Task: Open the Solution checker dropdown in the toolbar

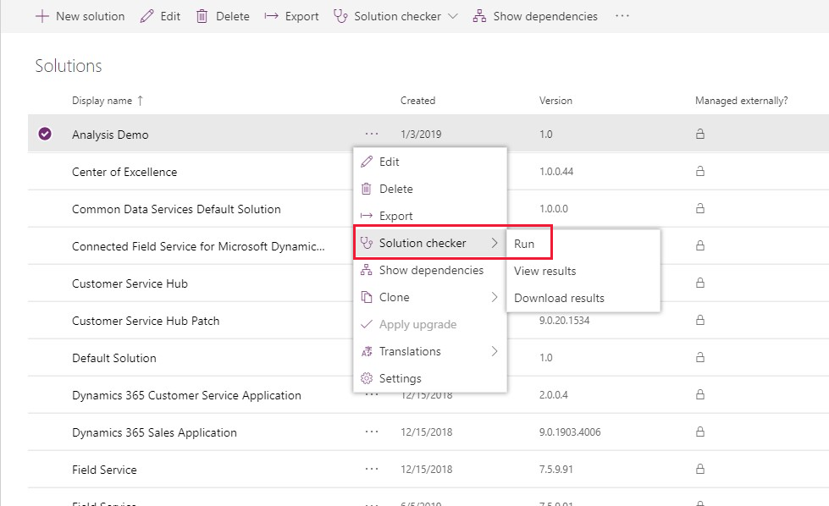Action: point(452,15)
